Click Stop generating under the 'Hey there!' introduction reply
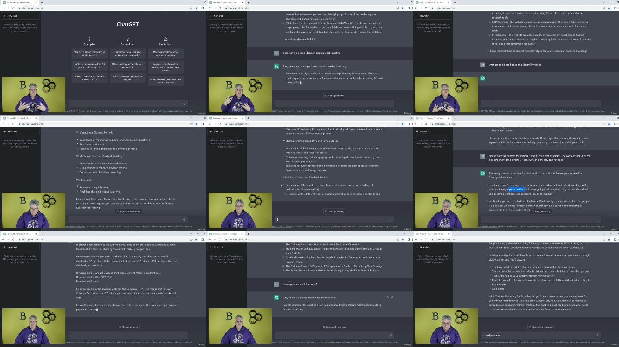This screenshot has height=347, width=619. click(541, 211)
